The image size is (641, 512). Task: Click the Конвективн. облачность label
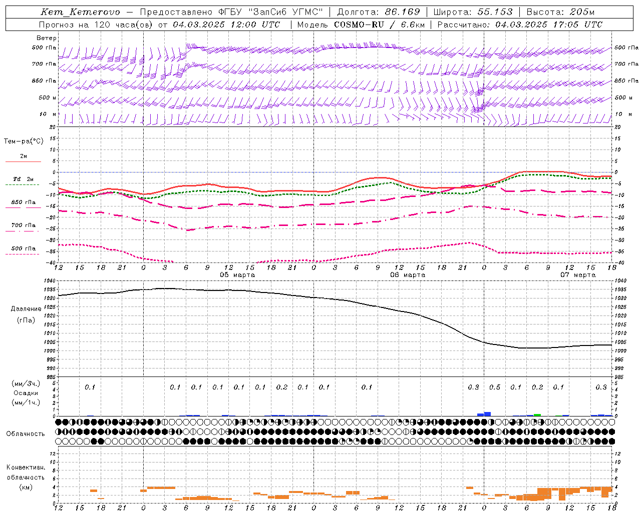26,472
